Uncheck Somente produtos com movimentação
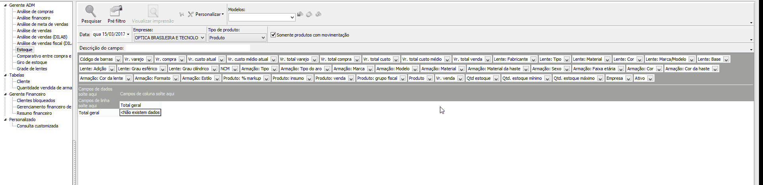Image resolution: width=763 pixels, height=185 pixels. point(273,35)
